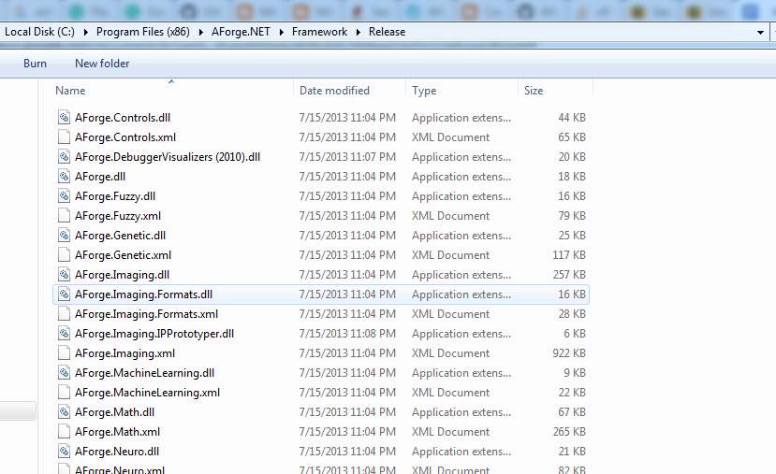Select the file name AForge.MachineLearning.xml
This screenshot has height=474, width=776.
(x=148, y=393)
